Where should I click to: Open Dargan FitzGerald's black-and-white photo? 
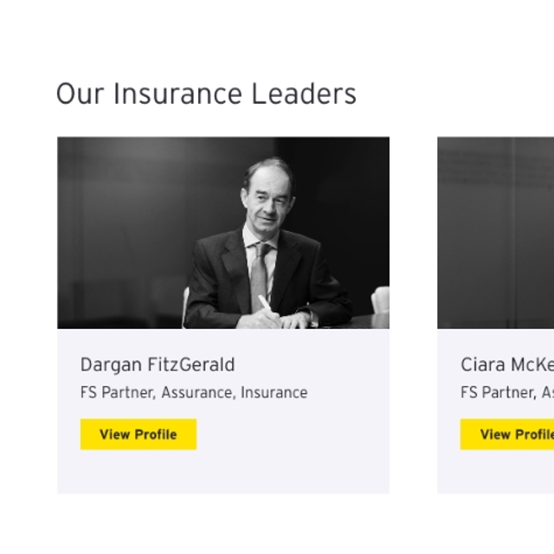pos(223,232)
